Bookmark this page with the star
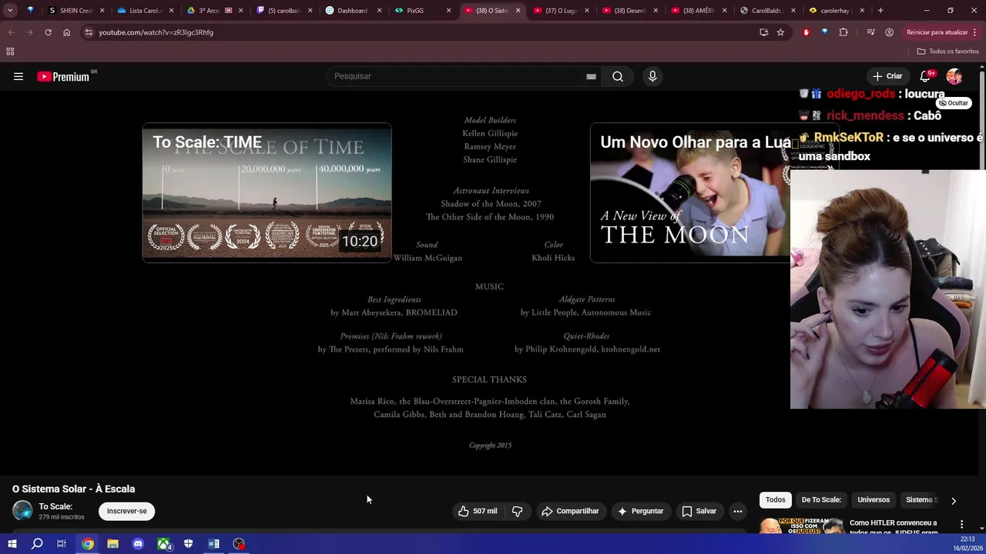 coord(780,32)
